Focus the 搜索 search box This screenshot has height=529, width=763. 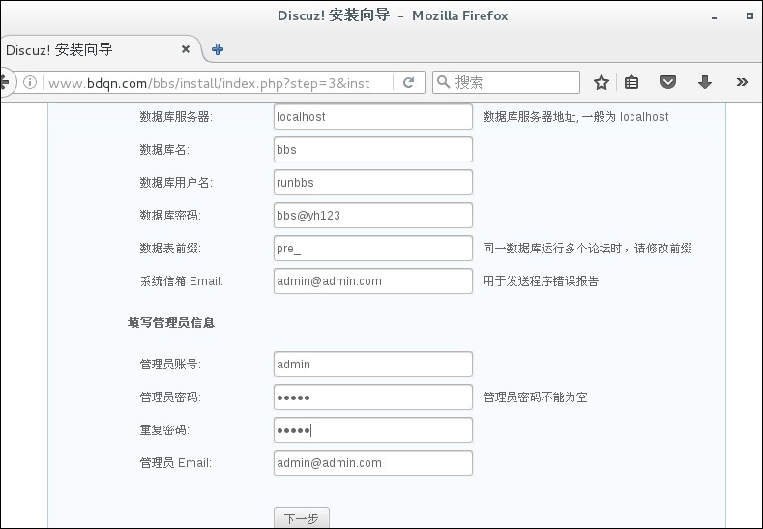coord(506,82)
